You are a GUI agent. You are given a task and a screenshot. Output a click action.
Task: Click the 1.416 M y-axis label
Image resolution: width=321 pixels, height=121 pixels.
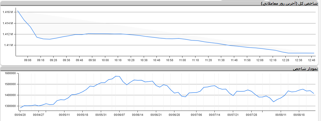coord(8,12)
